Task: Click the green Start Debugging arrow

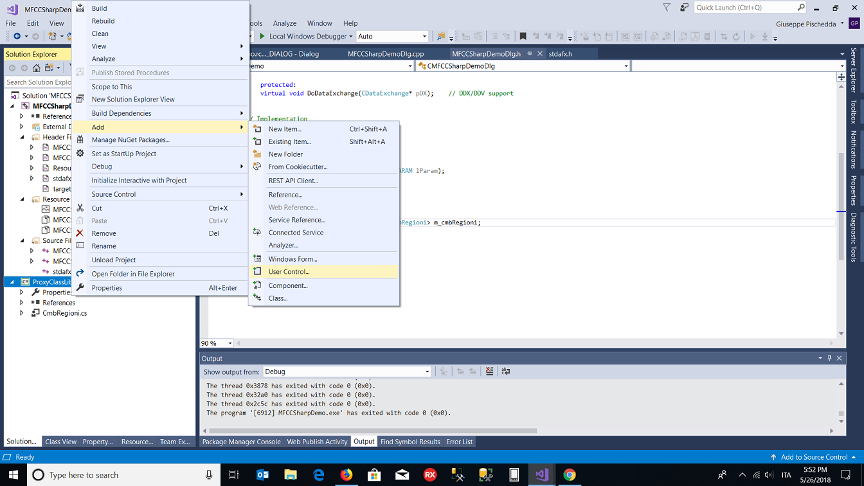Action: (262, 37)
